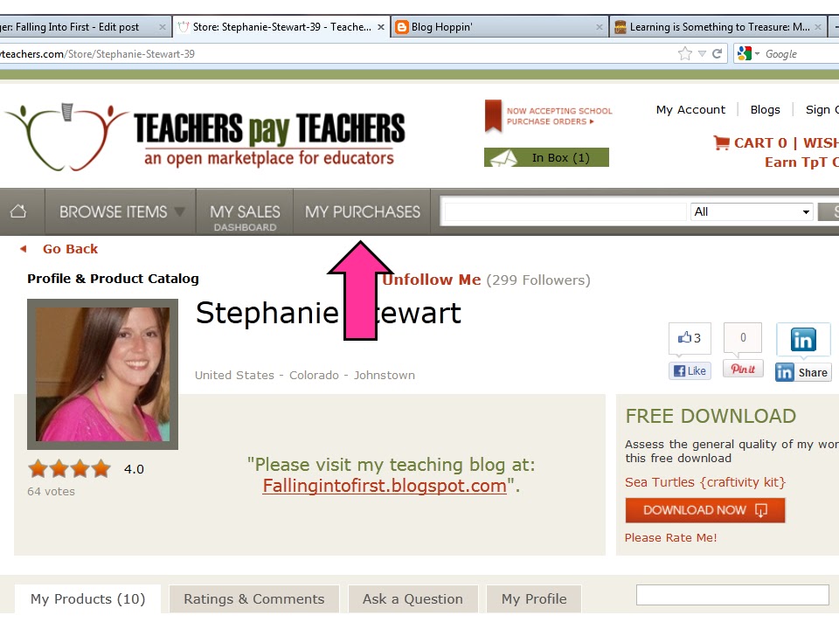The width and height of the screenshot is (839, 629).
Task: Switch to Learning is Something to Treasure tab
Action: click(718, 27)
